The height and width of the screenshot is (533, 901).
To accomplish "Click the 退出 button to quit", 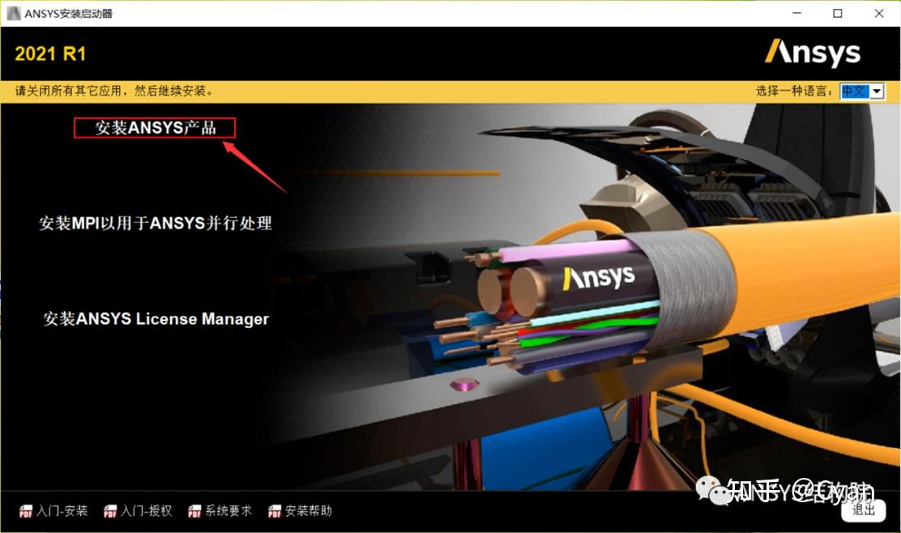I will pyautogui.click(x=863, y=510).
